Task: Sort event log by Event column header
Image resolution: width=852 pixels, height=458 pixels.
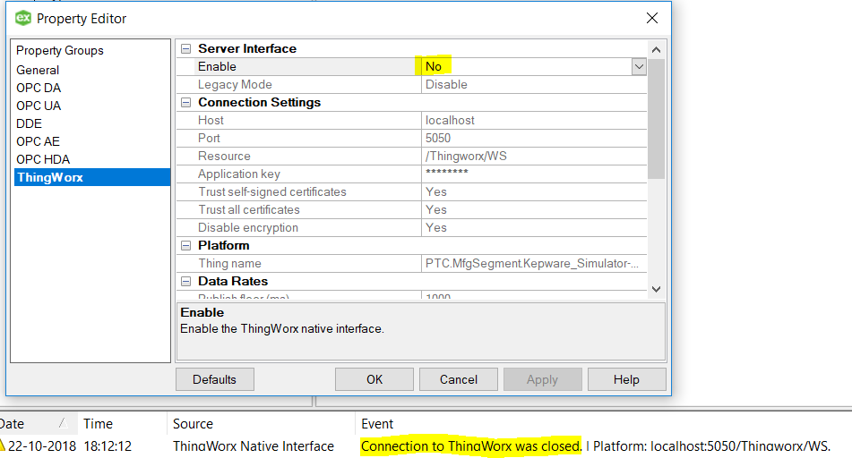Action: point(603,424)
